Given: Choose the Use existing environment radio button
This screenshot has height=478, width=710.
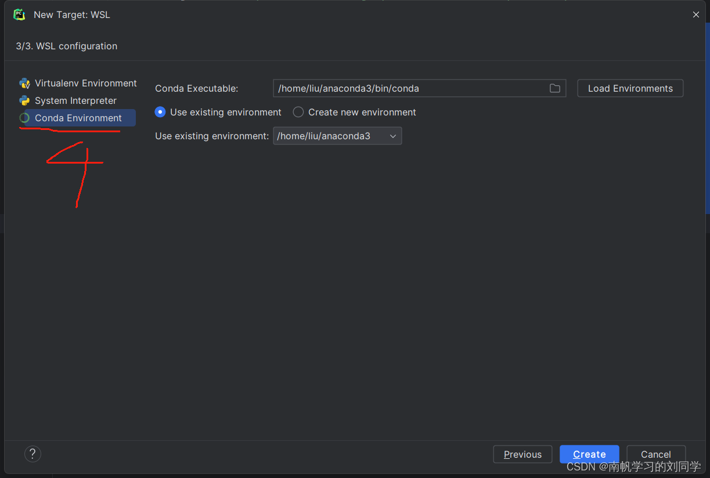Looking at the screenshot, I should pyautogui.click(x=160, y=112).
